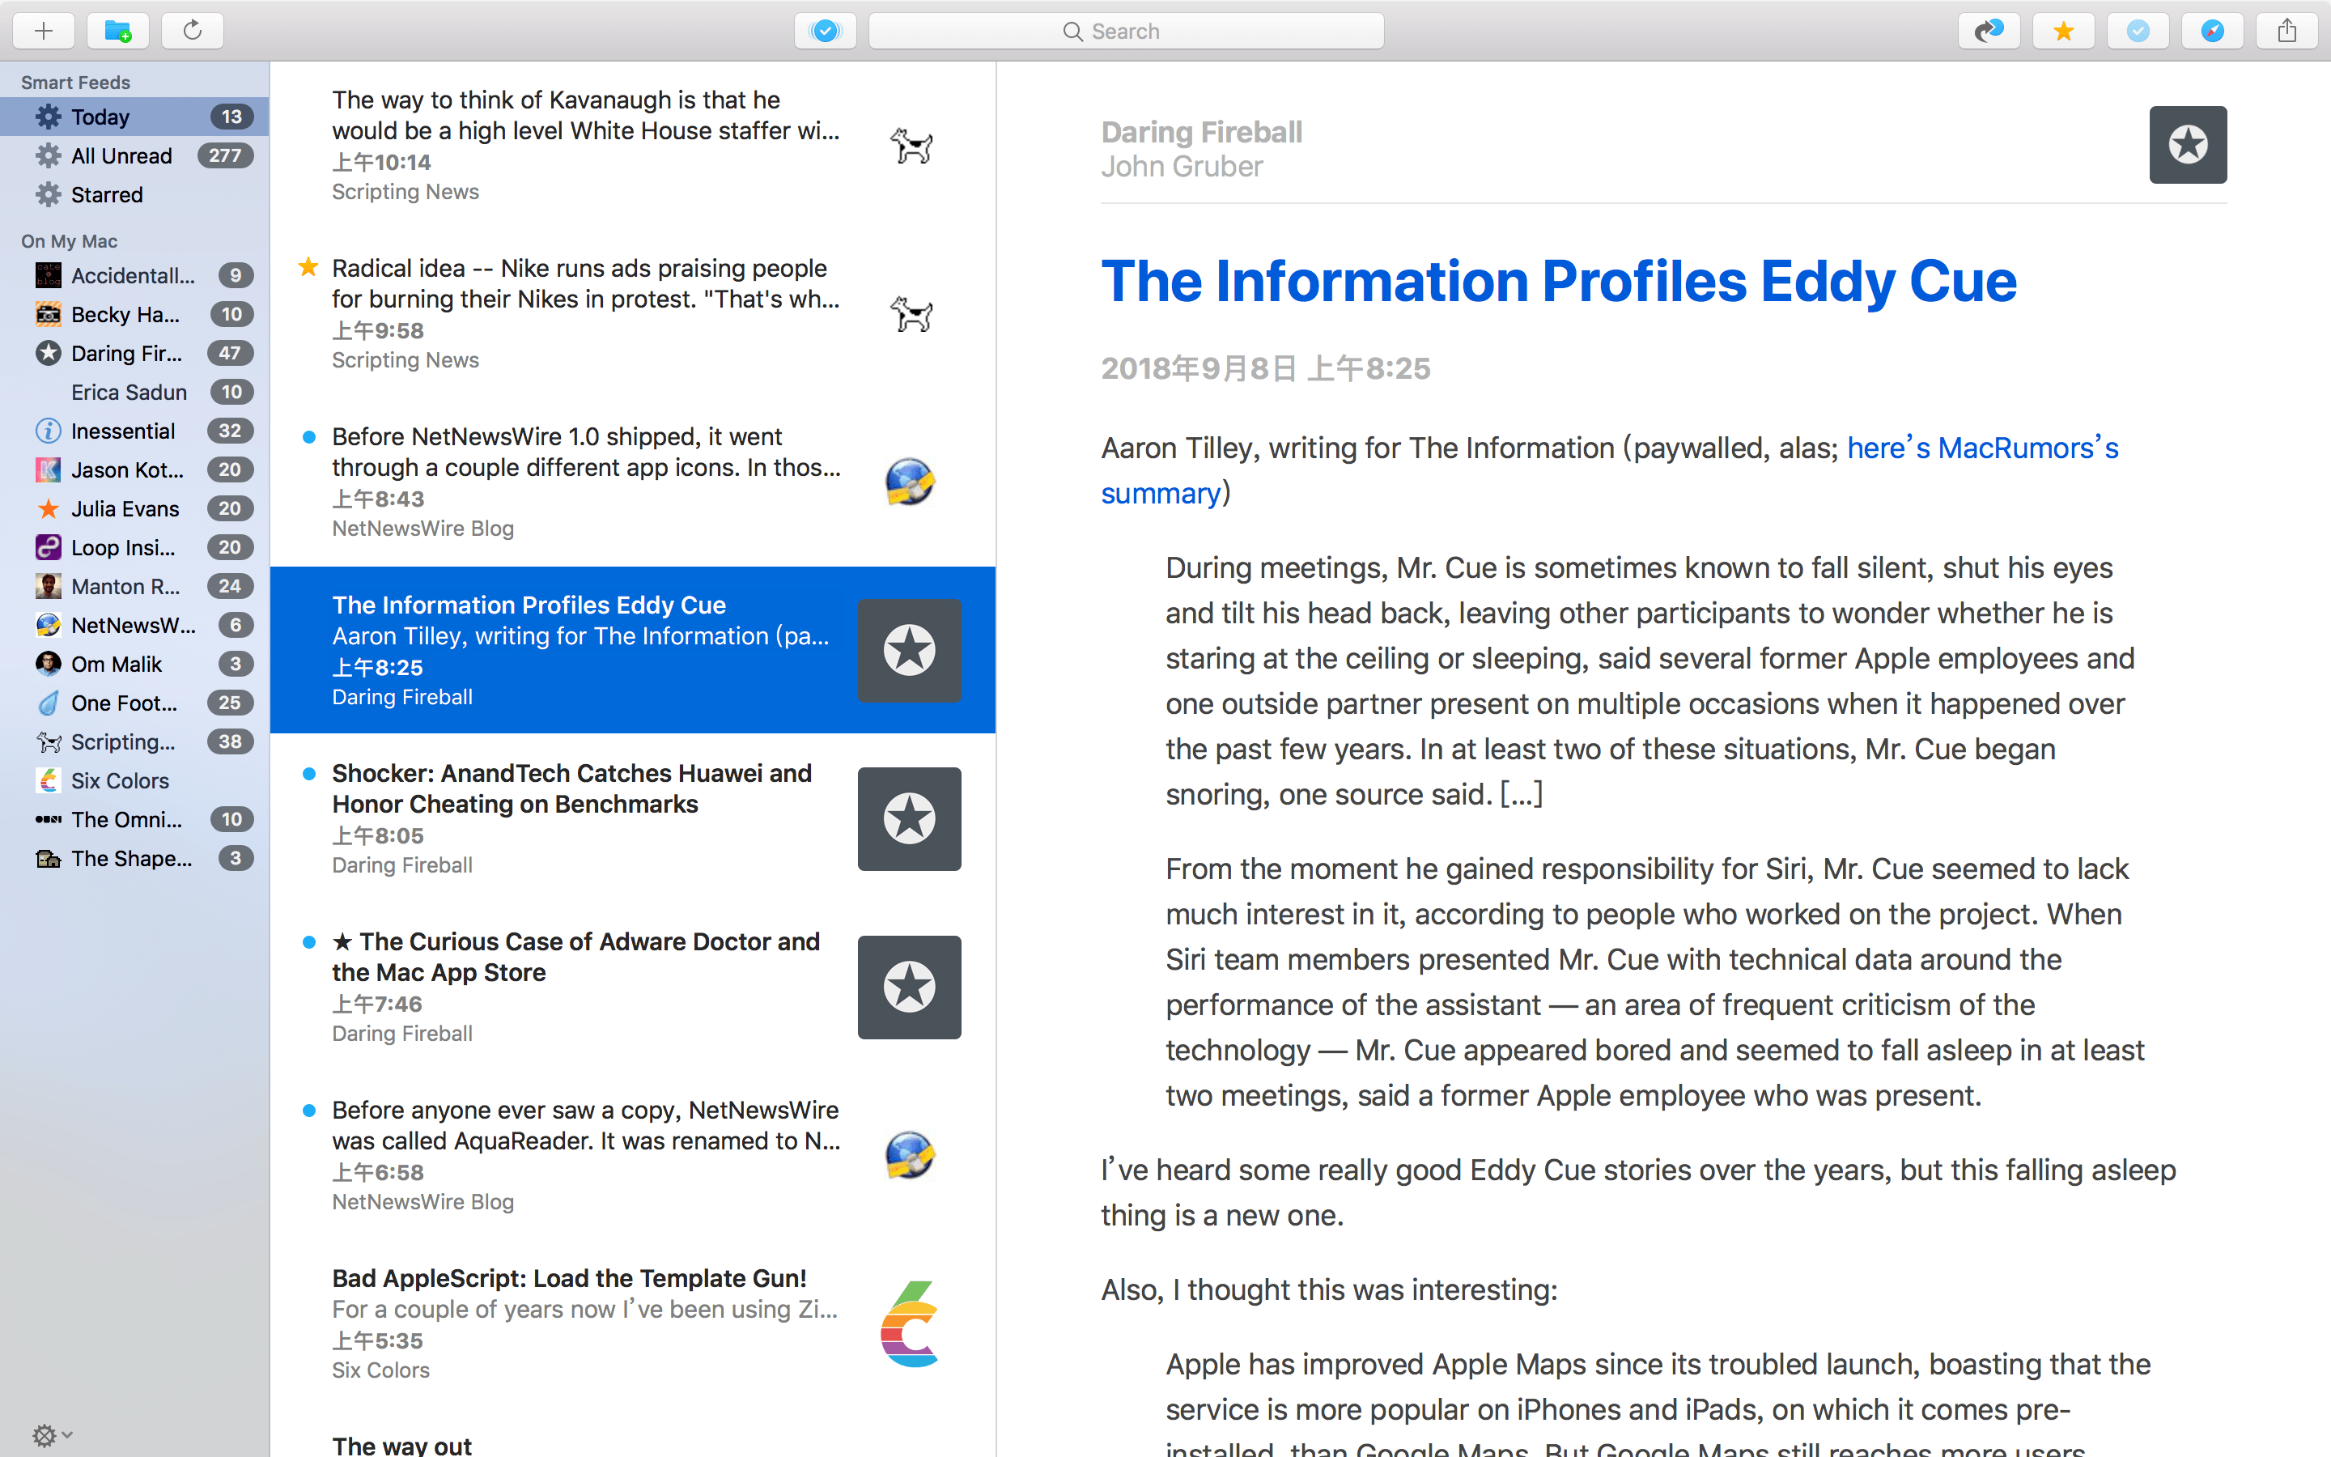
Task: Click Daring Fireball thumbnail on Adware Doctor article
Action: (909, 987)
